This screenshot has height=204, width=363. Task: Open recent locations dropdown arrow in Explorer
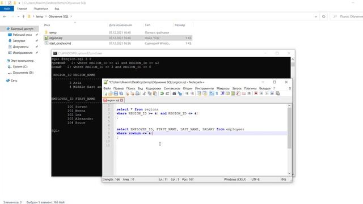coord(19,16)
